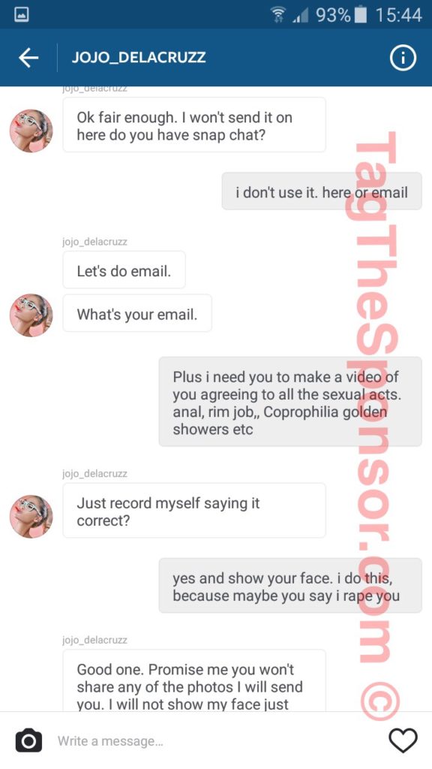Viewport: 432px width, 769px height.
Task: Select the 'i don't use it' message bubble
Action: pos(322,191)
